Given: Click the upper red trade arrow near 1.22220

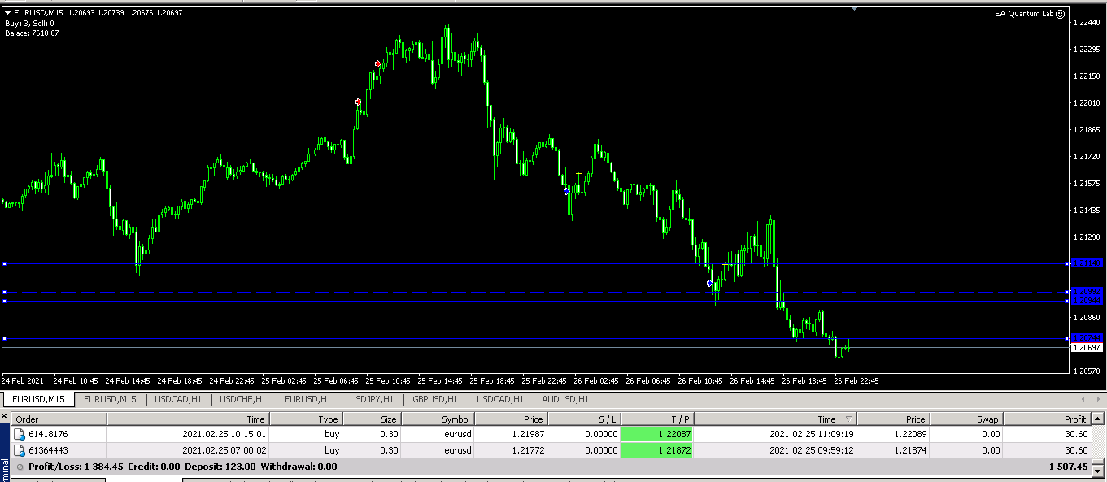Looking at the screenshot, I should (x=377, y=63).
